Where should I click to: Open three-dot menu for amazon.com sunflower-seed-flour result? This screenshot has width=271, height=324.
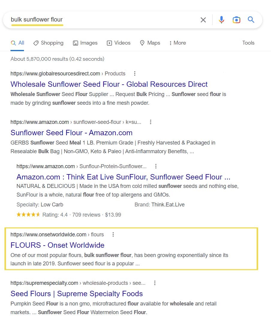coord(150,122)
